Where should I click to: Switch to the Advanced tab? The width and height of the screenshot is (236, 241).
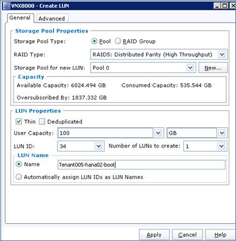[x=52, y=18]
